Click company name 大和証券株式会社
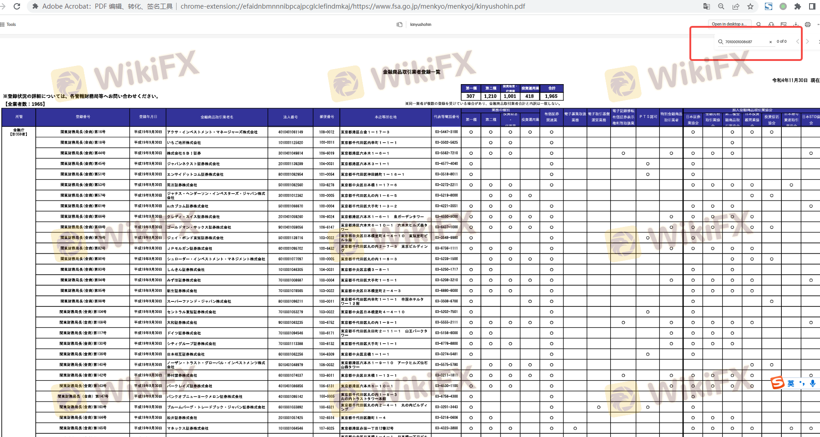820x437 pixels. 182,322
